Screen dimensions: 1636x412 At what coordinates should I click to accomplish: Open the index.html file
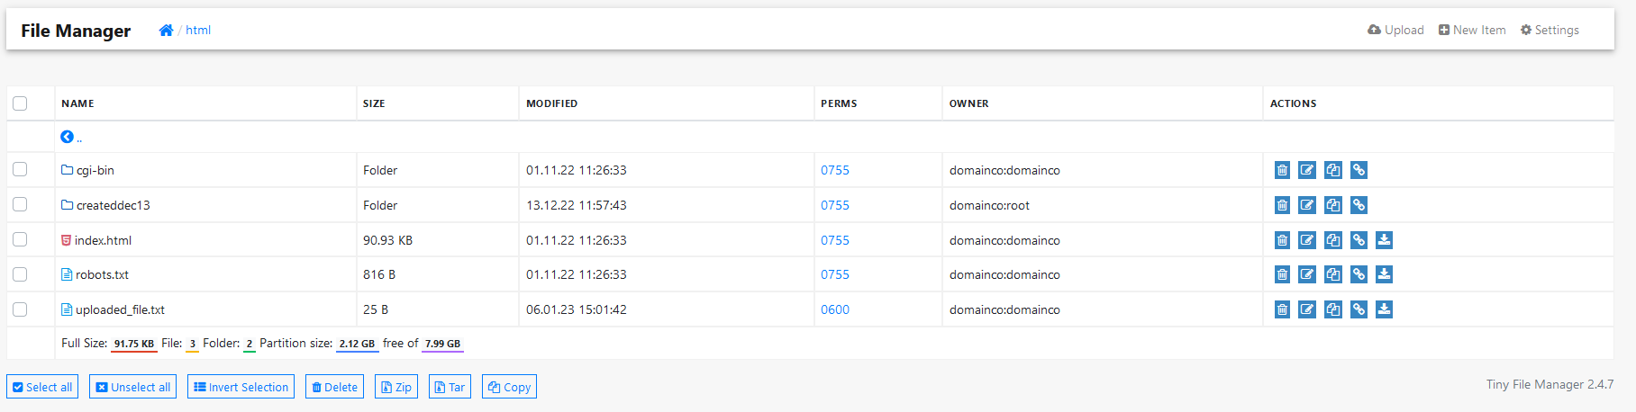pos(96,240)
